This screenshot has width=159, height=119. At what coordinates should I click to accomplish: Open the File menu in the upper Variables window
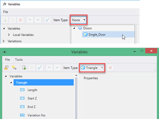pyautogui.click(x=6, y=12)
